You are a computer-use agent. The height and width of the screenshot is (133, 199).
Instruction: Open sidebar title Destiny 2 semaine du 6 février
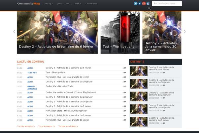click(x=161, y=68)
